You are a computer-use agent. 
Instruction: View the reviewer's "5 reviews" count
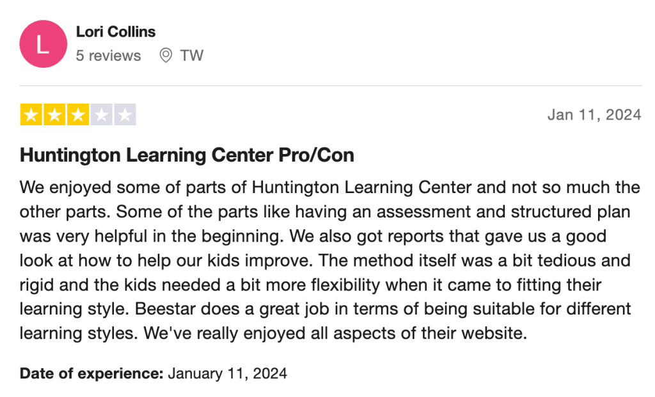pyautogui.click(x=108, y=56)
